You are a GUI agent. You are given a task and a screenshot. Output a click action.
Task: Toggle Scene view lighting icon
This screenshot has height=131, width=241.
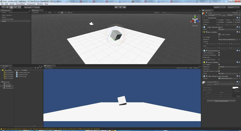(x=62, y=12)
